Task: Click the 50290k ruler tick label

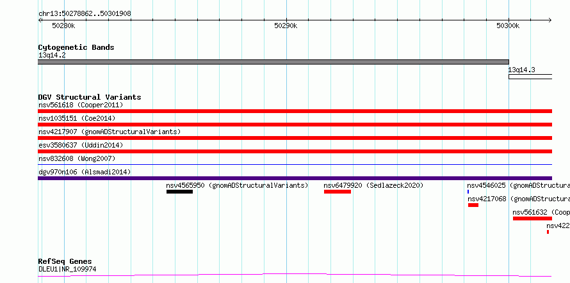Action: point(286,26)
